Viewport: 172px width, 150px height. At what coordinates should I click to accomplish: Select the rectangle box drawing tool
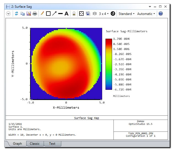pyautogui.click(x=48, y=14)
